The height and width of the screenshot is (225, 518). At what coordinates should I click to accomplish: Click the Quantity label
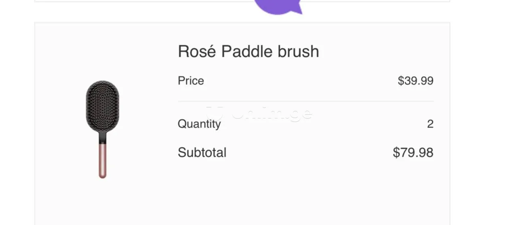click(x=199, y=124)
